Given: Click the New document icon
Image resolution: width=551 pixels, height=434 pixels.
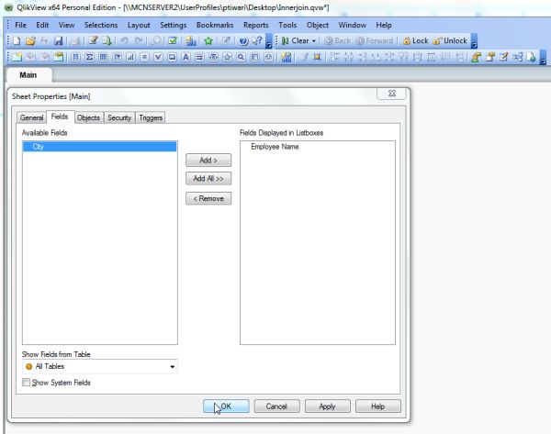Looking at the screenshot, I should (17, 40).
